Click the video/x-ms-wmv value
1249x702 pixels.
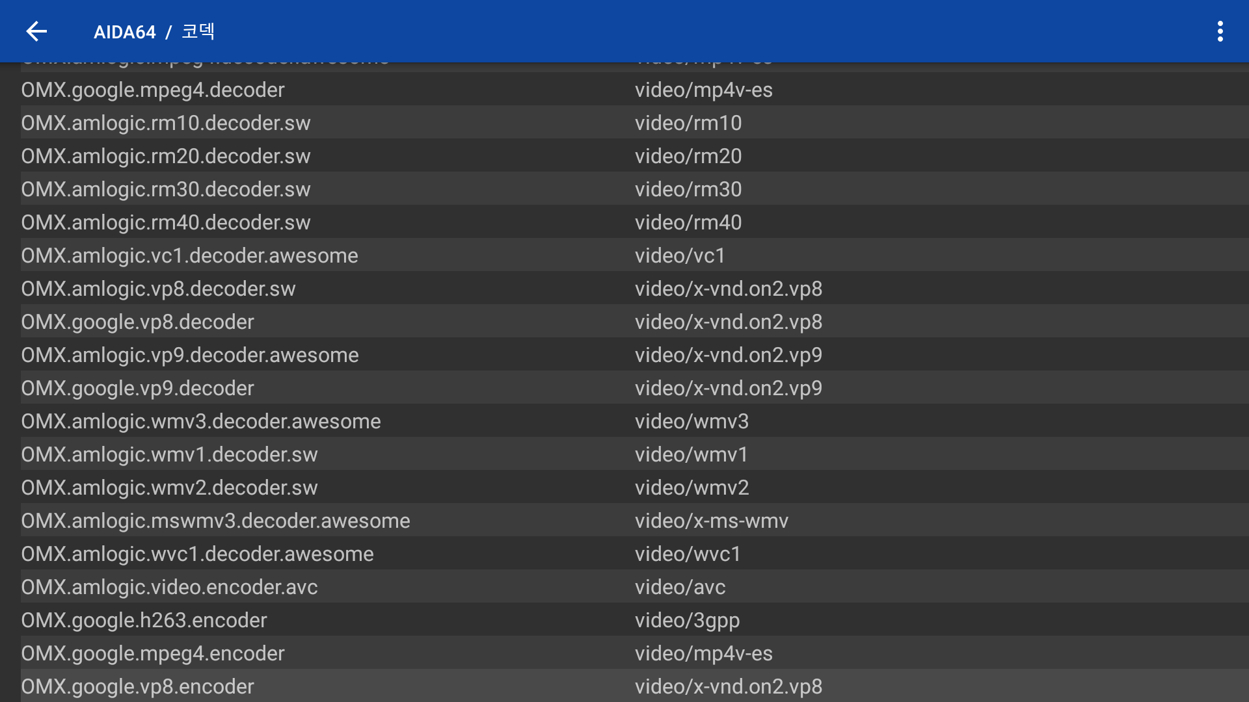coord(711,521)
